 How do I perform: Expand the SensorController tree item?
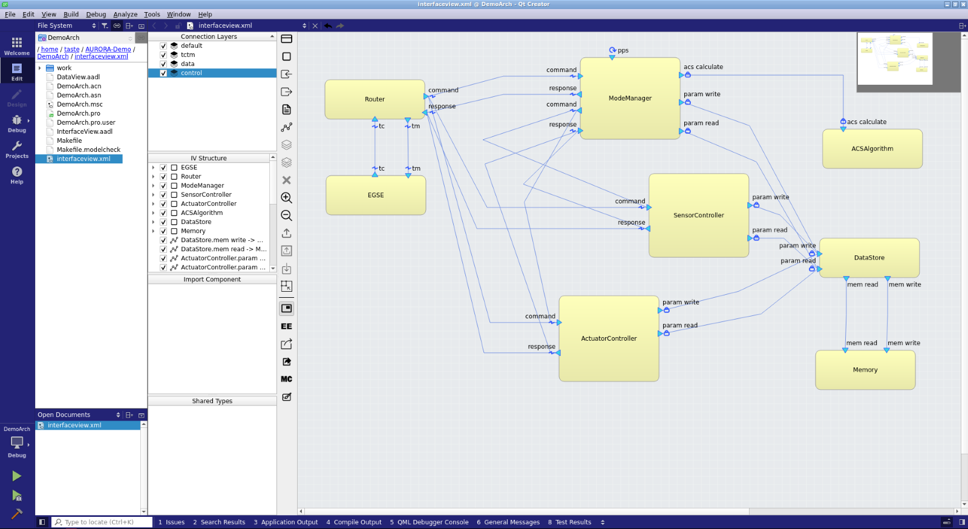tap(153, 195)
